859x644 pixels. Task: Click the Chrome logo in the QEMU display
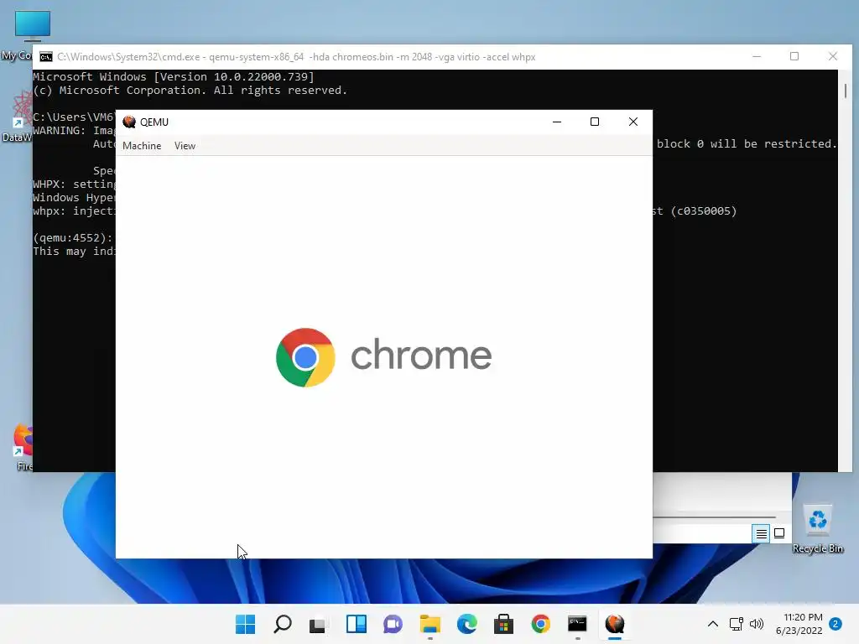click(305, 357)
